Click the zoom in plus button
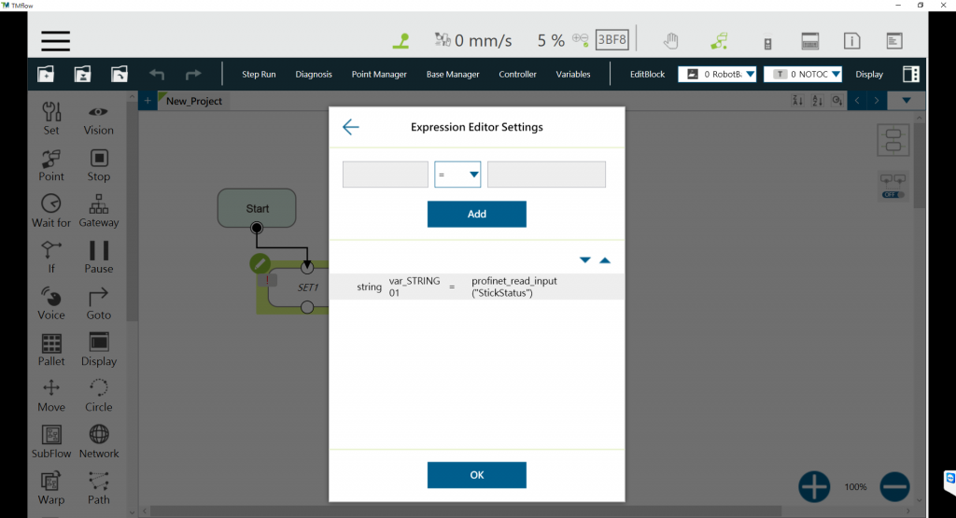 [814, 486]
